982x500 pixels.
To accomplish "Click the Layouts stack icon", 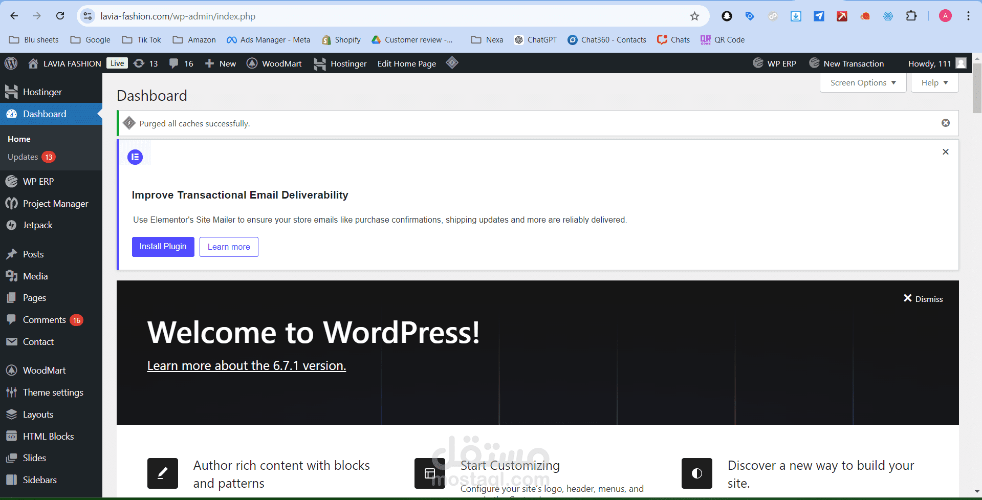I will [11, 415].
